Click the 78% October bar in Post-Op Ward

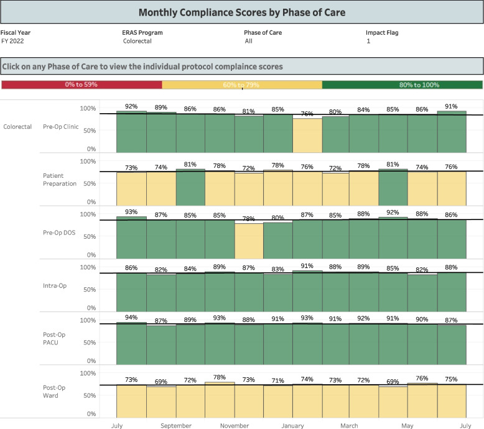pyautogui.click(x=220, y=399)
